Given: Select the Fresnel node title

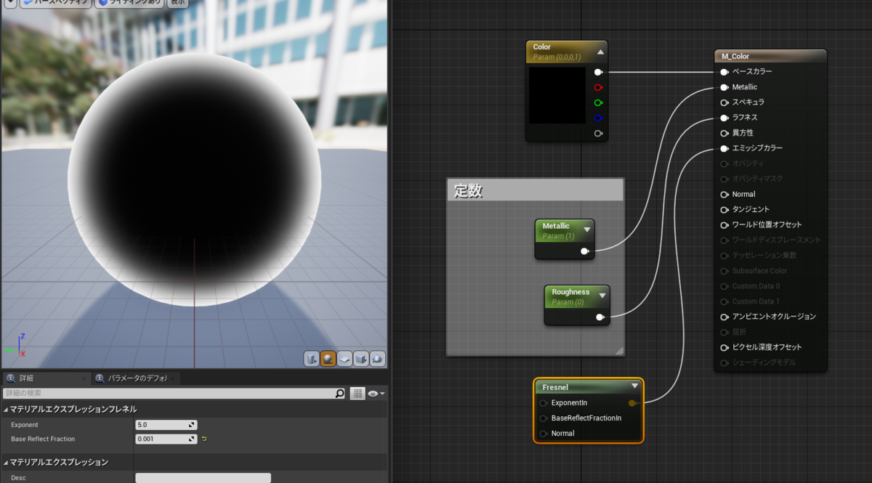Looking at the screenshot, I should click(554, 386).
